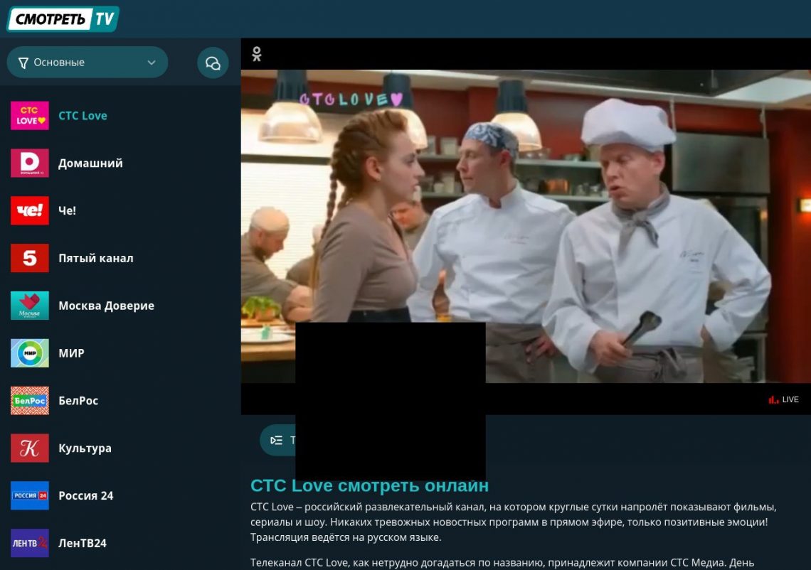811x570 pixels.
Task: Click the МИР channel logo
Action: pos(30,353)
